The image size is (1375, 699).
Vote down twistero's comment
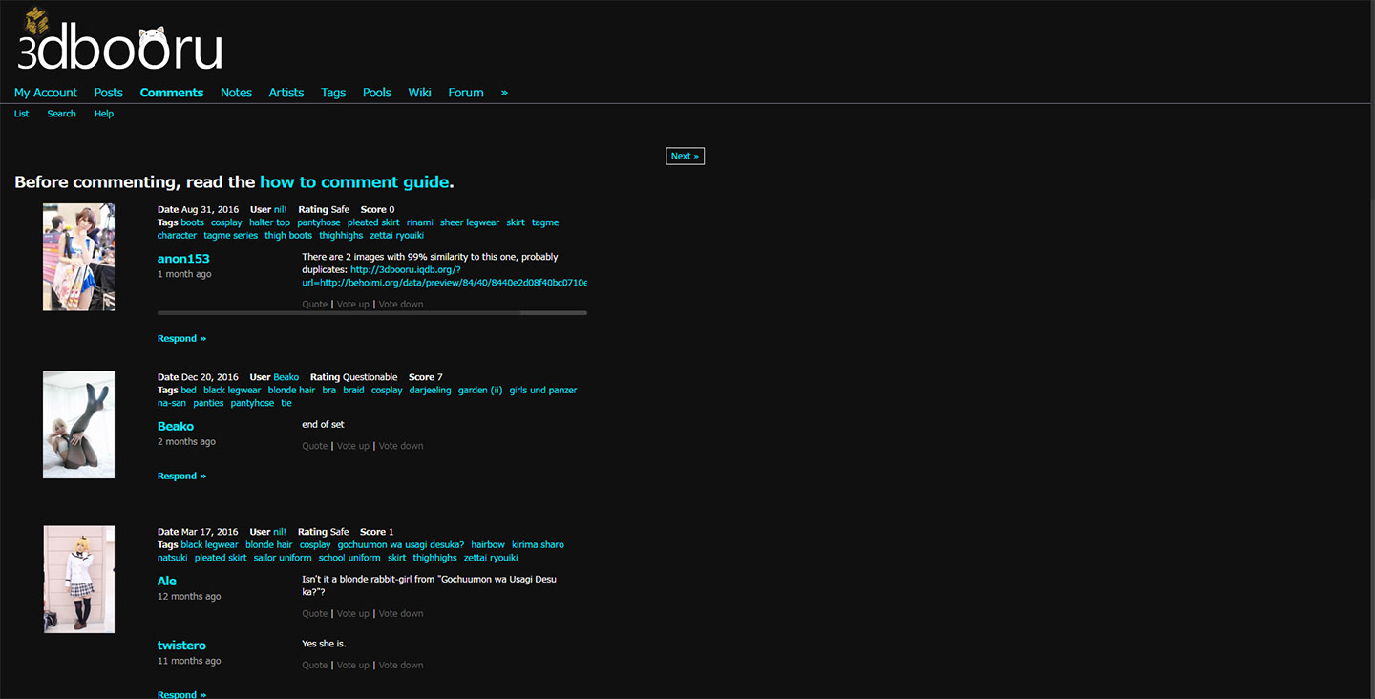401,666
